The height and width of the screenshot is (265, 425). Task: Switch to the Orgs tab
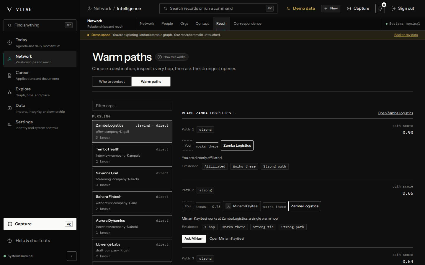tap(184, 24)
